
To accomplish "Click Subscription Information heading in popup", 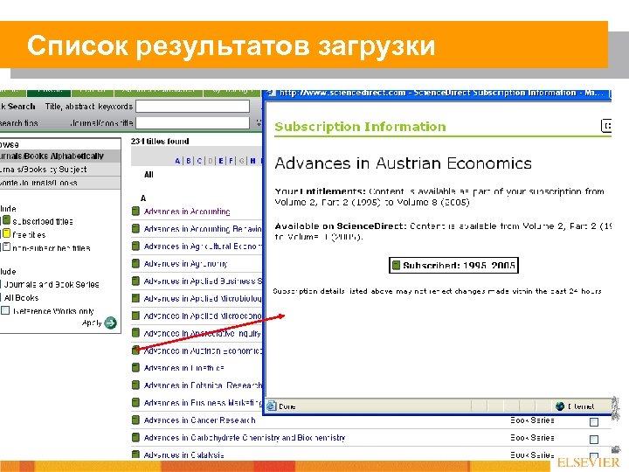I will click(360, 127).
